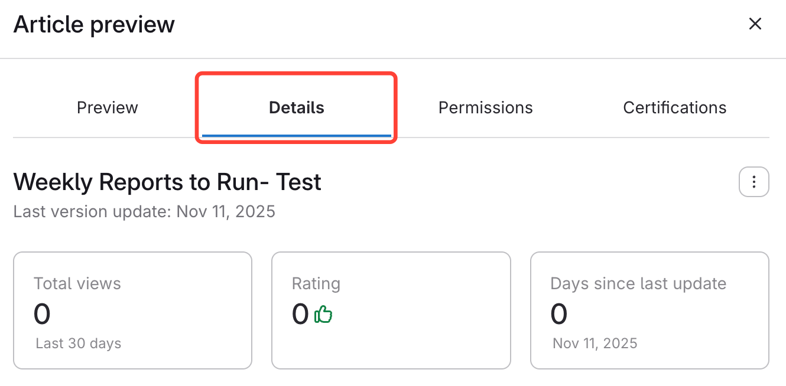Screen dimensions: 786x386
Task: Click the Last version update date text
Action: 144,211
